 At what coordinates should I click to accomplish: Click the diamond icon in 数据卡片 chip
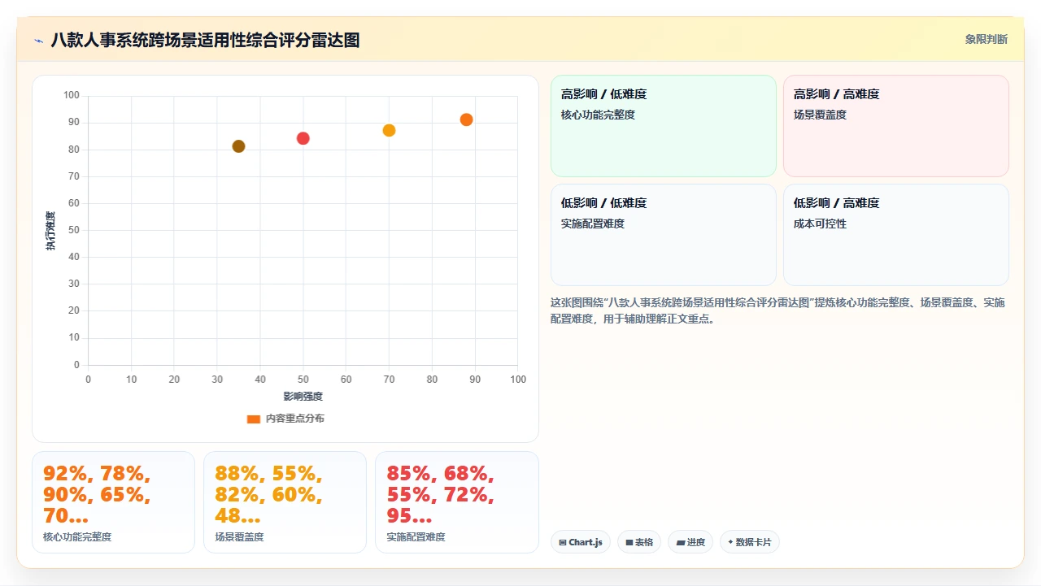(730, 542)
